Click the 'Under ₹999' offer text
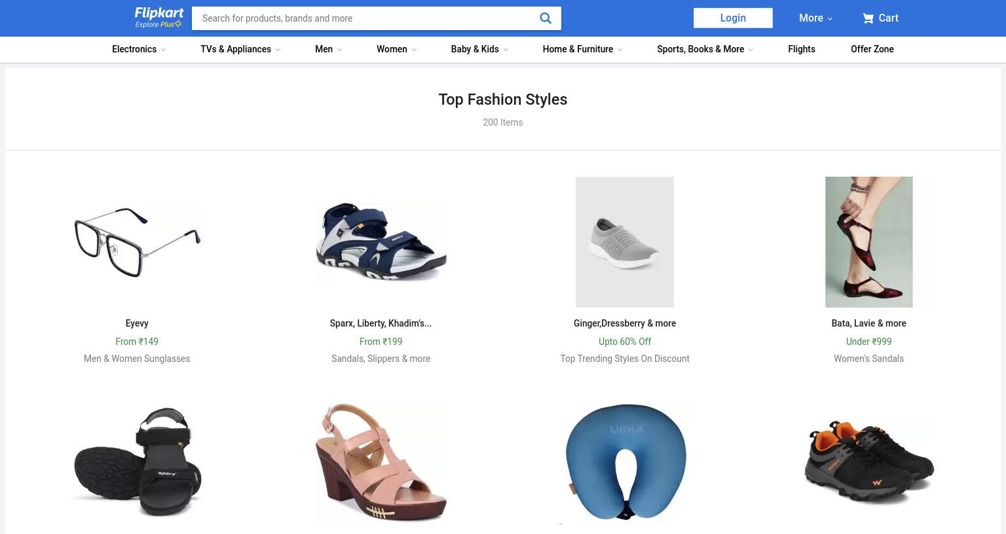The height and width of the screenshot is (534, 1006). pos(869,342)
